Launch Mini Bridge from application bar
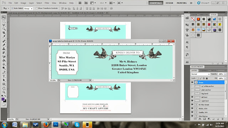This screenshot has height=128, width=228. click(x=86, y=3)
